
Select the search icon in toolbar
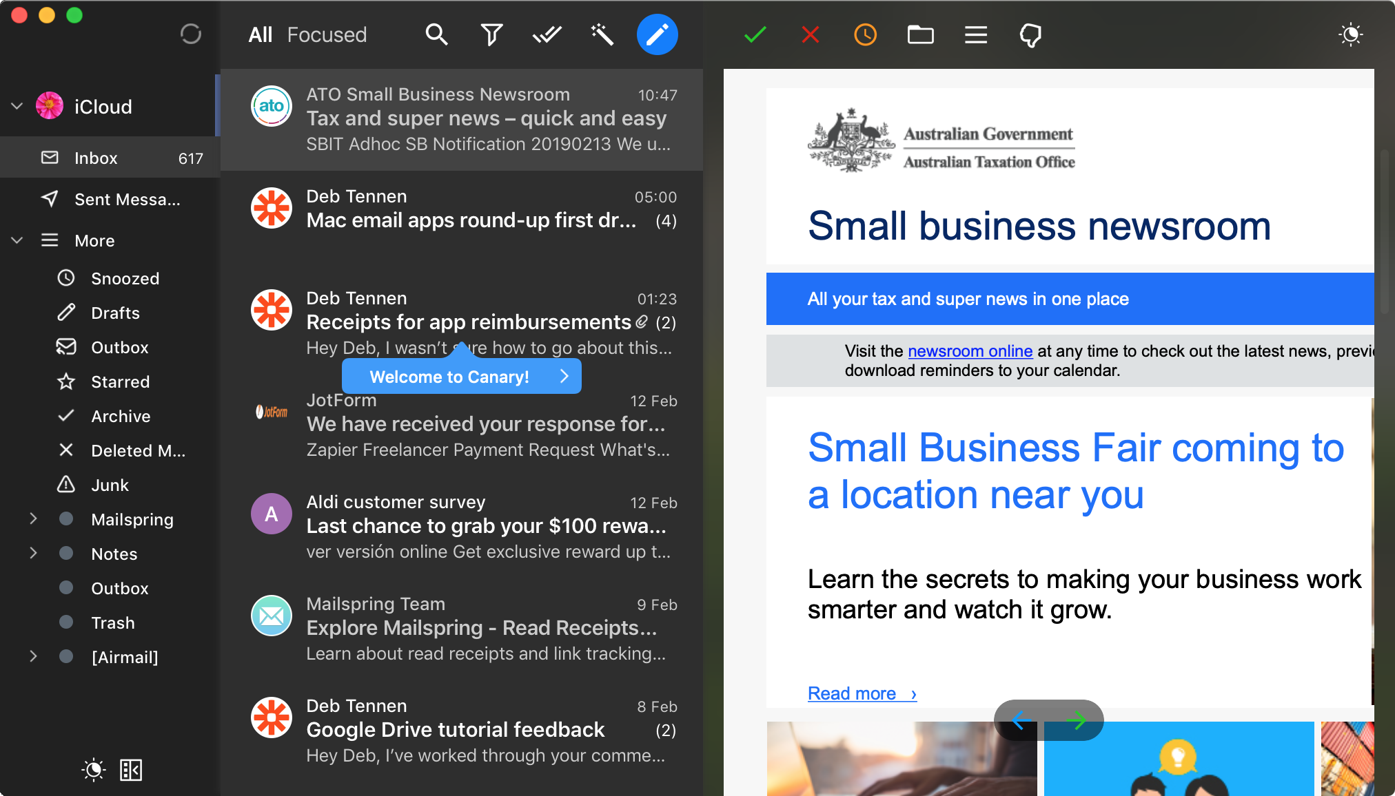point(437,35)
